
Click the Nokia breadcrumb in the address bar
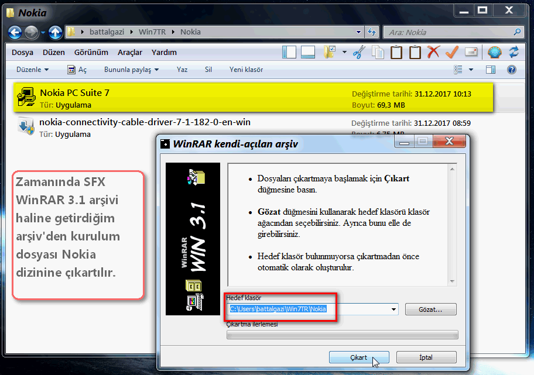190,32
